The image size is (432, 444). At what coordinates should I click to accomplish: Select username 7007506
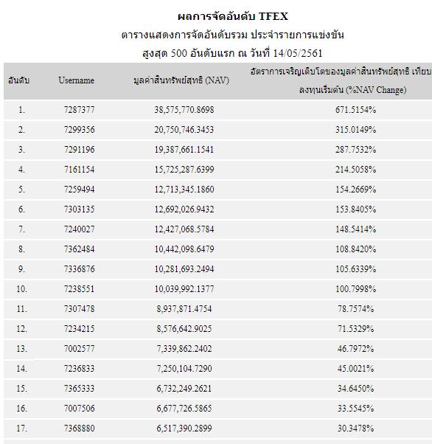[80, 409]
